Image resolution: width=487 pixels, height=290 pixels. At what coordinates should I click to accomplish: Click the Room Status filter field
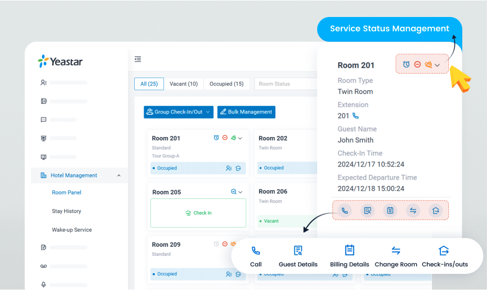[x=285, y=84]
